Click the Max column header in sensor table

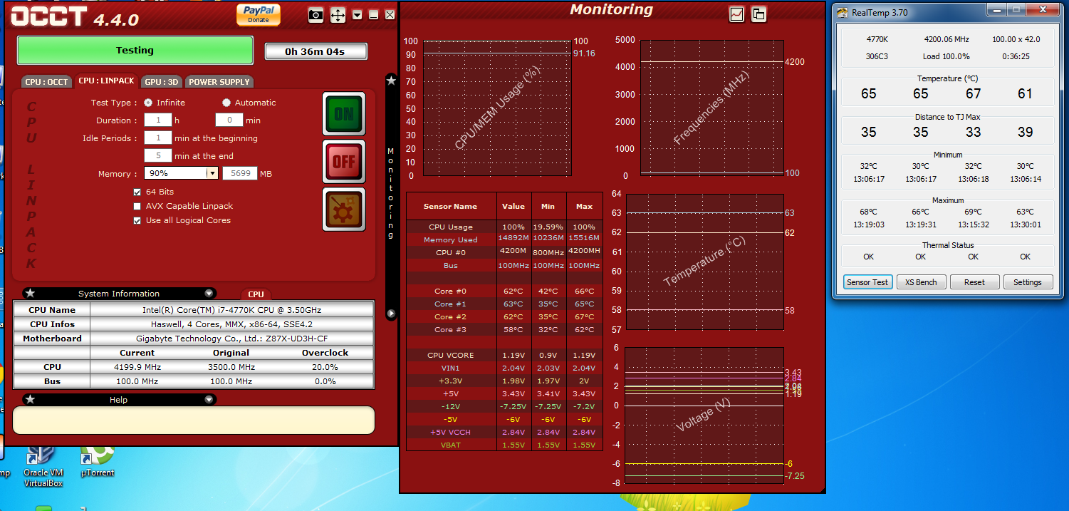tap(584, 206)
